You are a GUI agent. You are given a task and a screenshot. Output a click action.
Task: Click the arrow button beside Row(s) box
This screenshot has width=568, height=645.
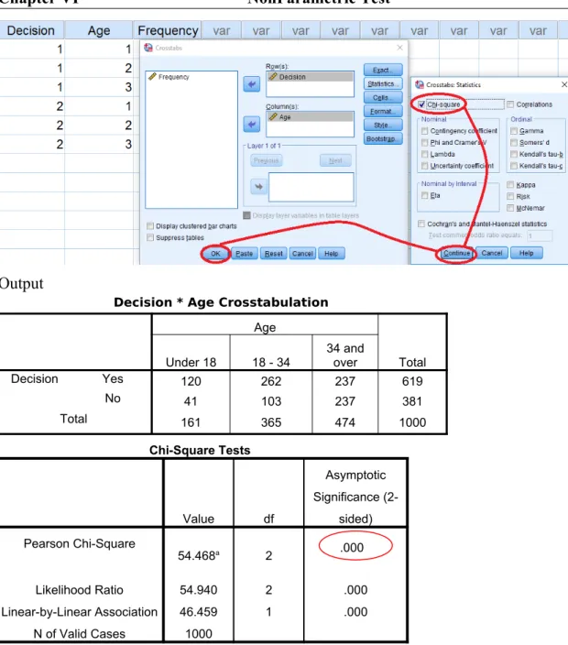coord(251,84)
